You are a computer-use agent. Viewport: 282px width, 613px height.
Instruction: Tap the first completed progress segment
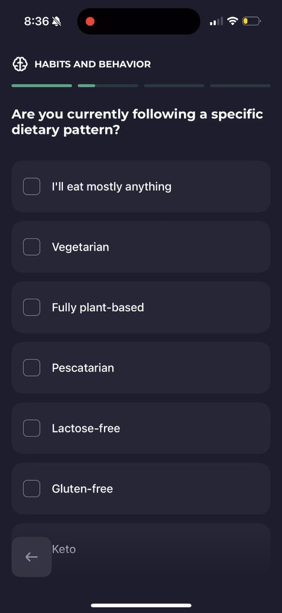click(x=42, y=85)
